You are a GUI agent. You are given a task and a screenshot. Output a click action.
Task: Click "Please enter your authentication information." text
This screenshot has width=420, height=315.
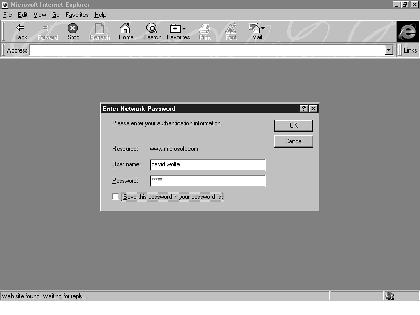click(167, 123)
